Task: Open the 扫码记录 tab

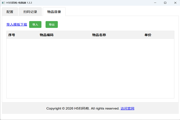Action: [x=30, y=12]
